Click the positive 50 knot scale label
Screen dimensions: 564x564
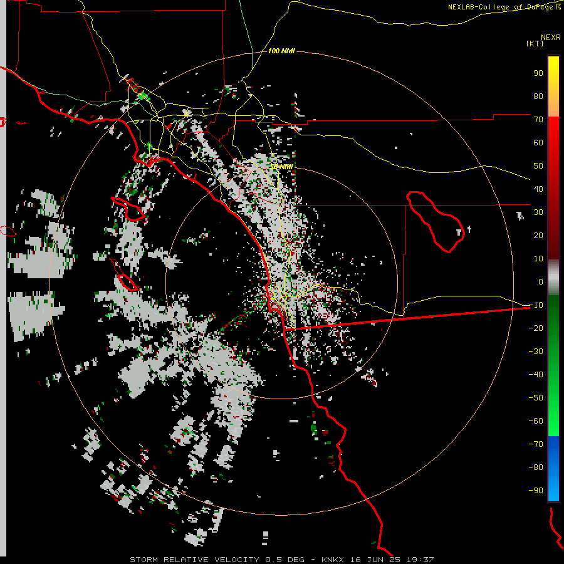pos(538,166)
